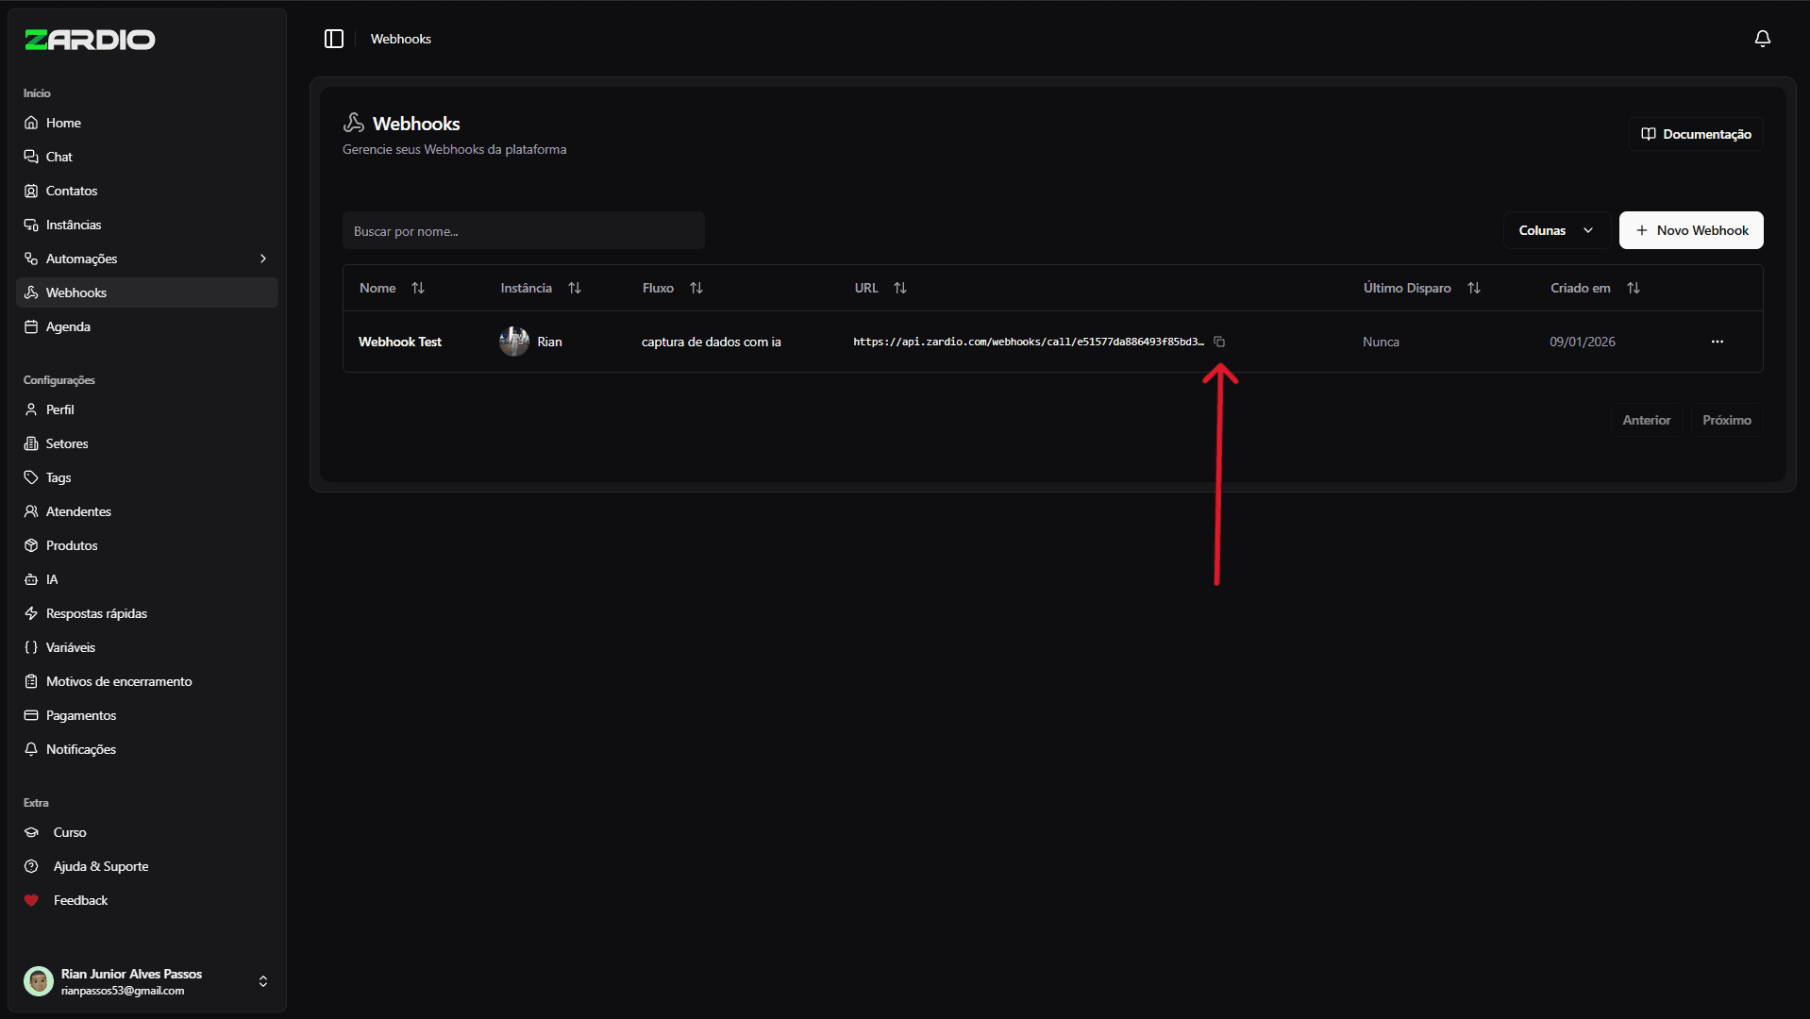Open the Colunas dropdown
Viewport: 1810px width, 1019px height.
[x=1555, y=230]
